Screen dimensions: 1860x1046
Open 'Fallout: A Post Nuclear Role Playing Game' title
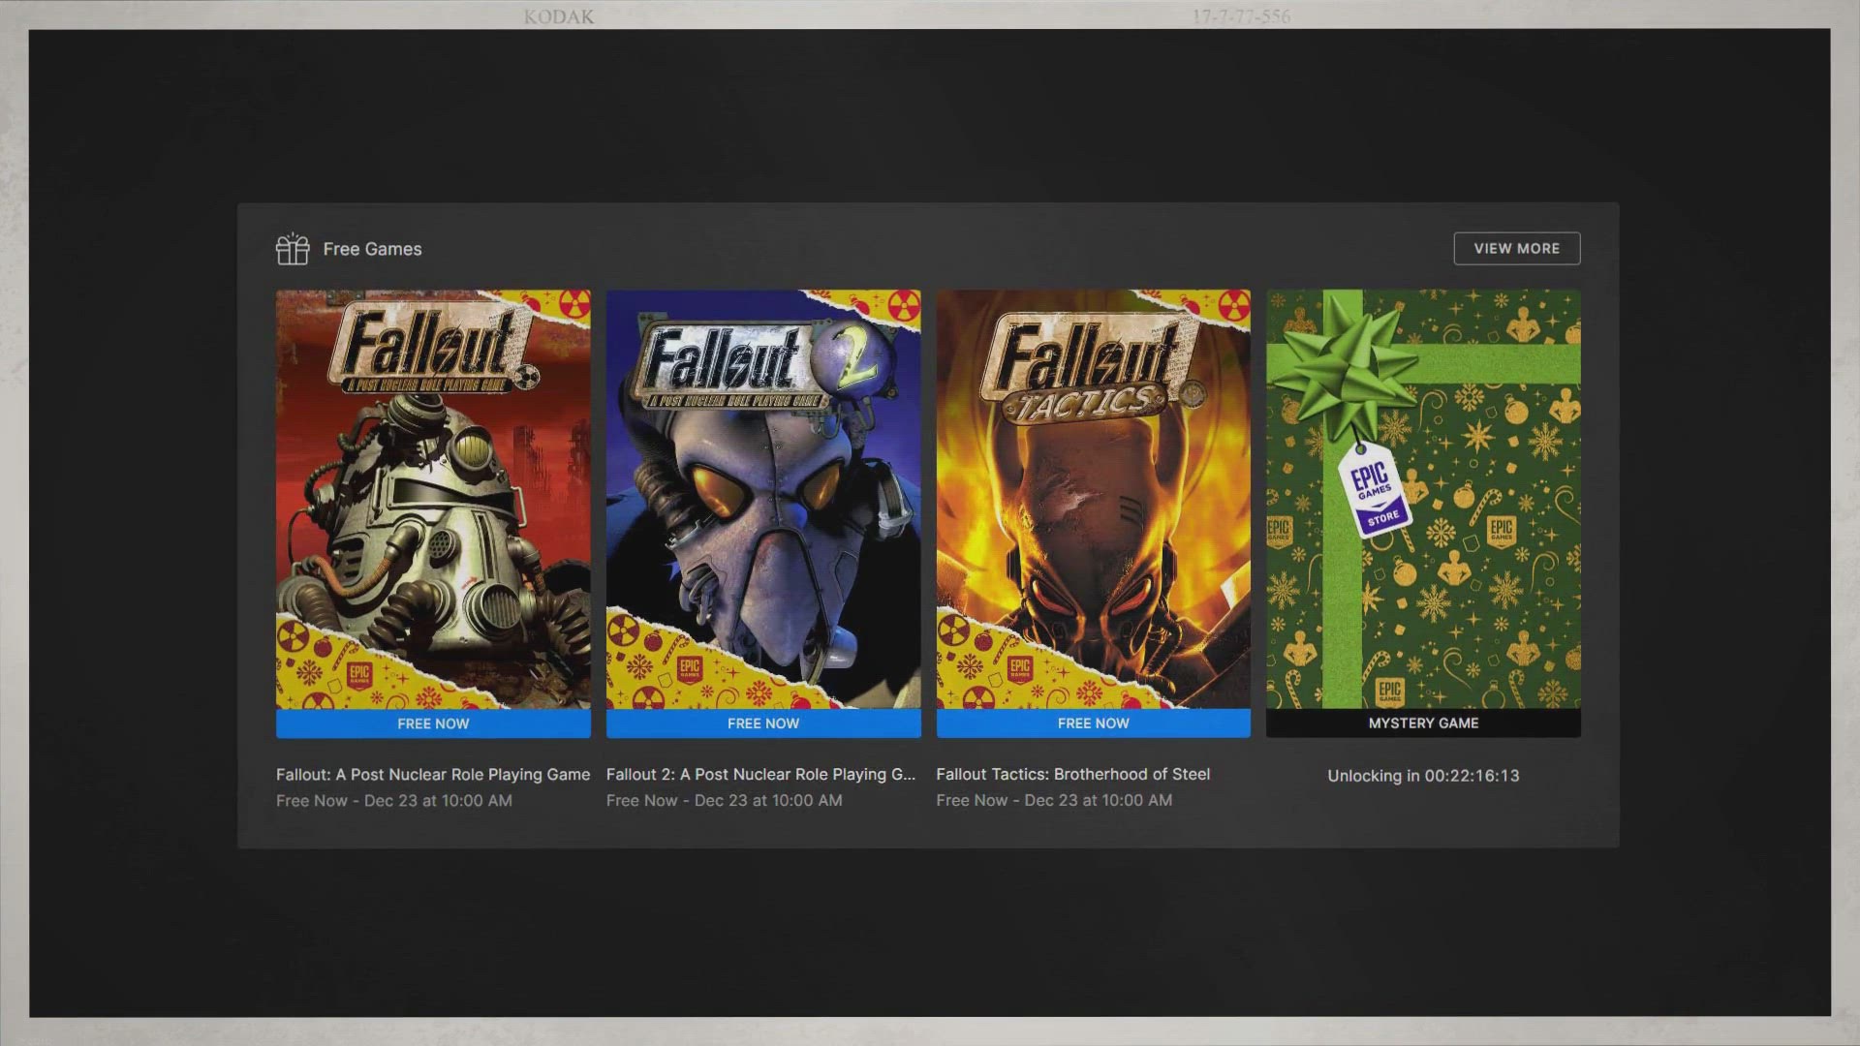click(433, 775)
